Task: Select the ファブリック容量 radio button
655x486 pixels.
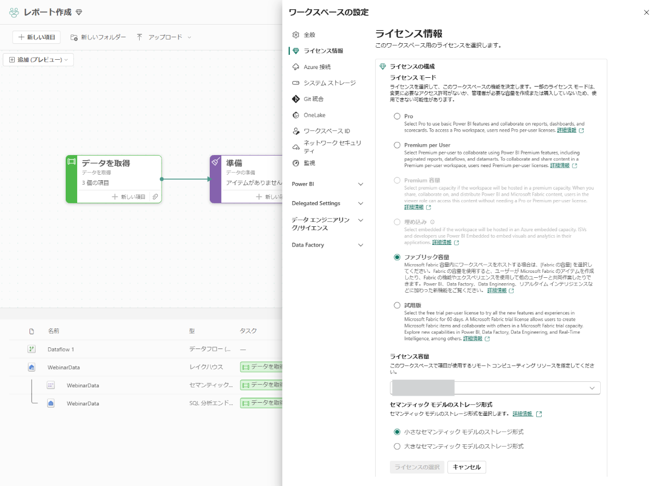Action: pyautogui.click(x=397, y=257)
